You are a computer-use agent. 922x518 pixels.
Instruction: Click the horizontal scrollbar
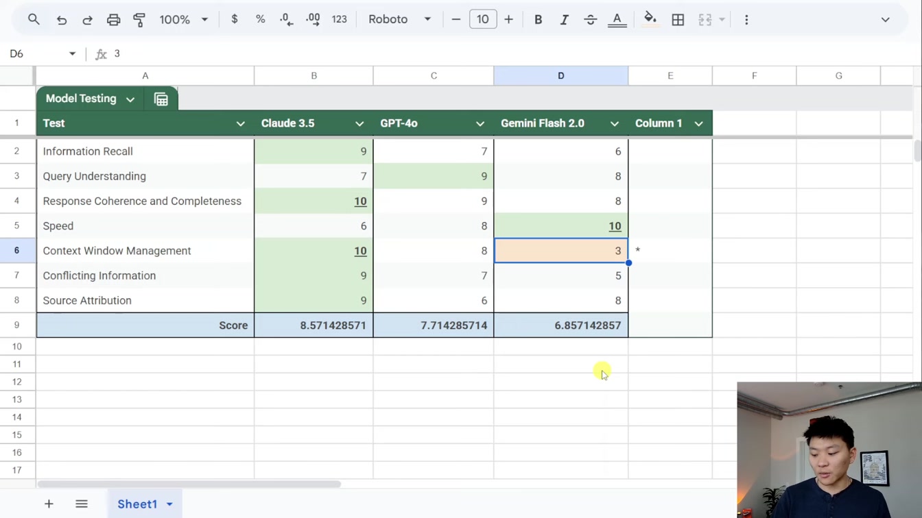[189, 484]
